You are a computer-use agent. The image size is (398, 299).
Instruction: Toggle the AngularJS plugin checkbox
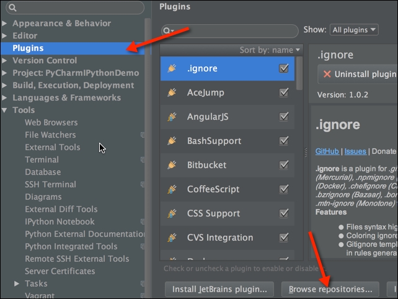click(284, 117)
